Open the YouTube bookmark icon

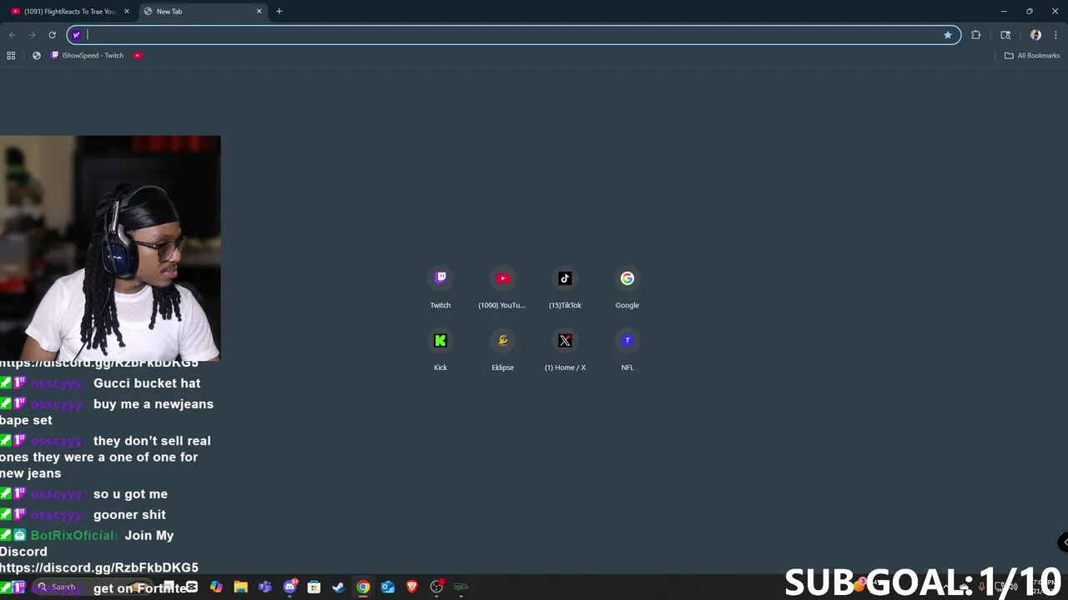click(x=138, y=55)
